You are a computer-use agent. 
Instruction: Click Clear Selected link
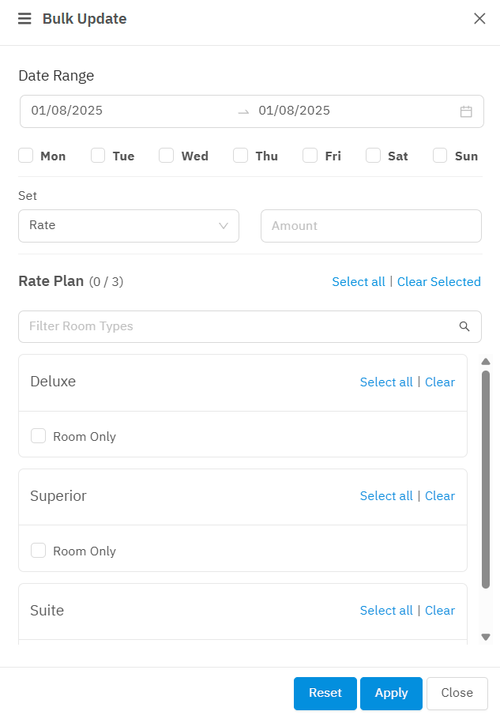[x=438, y=282]
